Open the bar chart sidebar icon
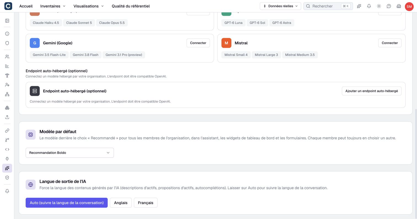 coord(7,66)
